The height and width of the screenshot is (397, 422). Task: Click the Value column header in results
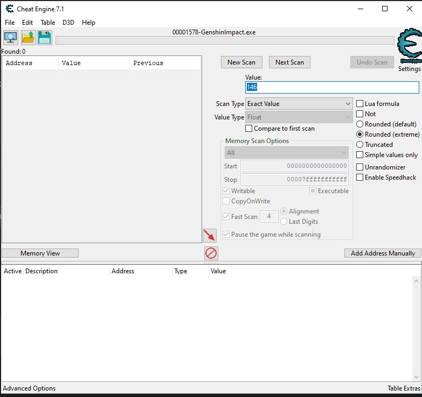coord(94,63)
